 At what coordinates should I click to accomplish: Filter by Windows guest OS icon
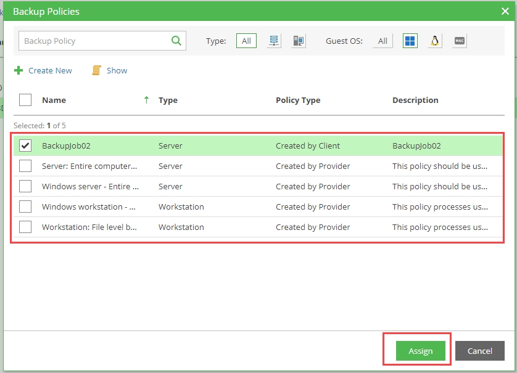(x=410, y=41)
